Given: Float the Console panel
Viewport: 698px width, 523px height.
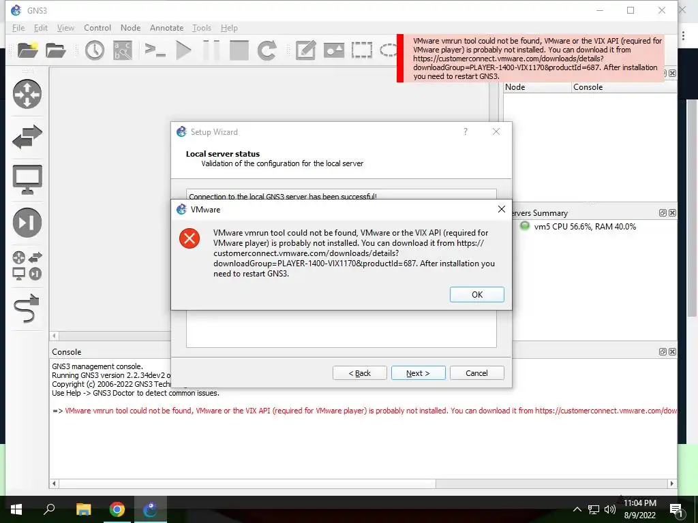Looking at the screenshot, I should pyautogui.click(x=663, y=352).
